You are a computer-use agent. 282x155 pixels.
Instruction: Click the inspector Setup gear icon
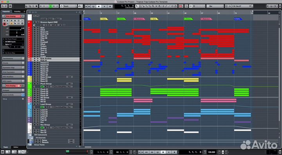(23, 99)
